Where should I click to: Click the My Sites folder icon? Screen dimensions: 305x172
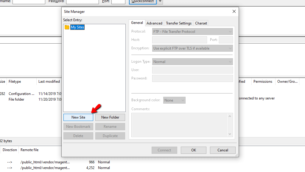click(x=67, y=27)
